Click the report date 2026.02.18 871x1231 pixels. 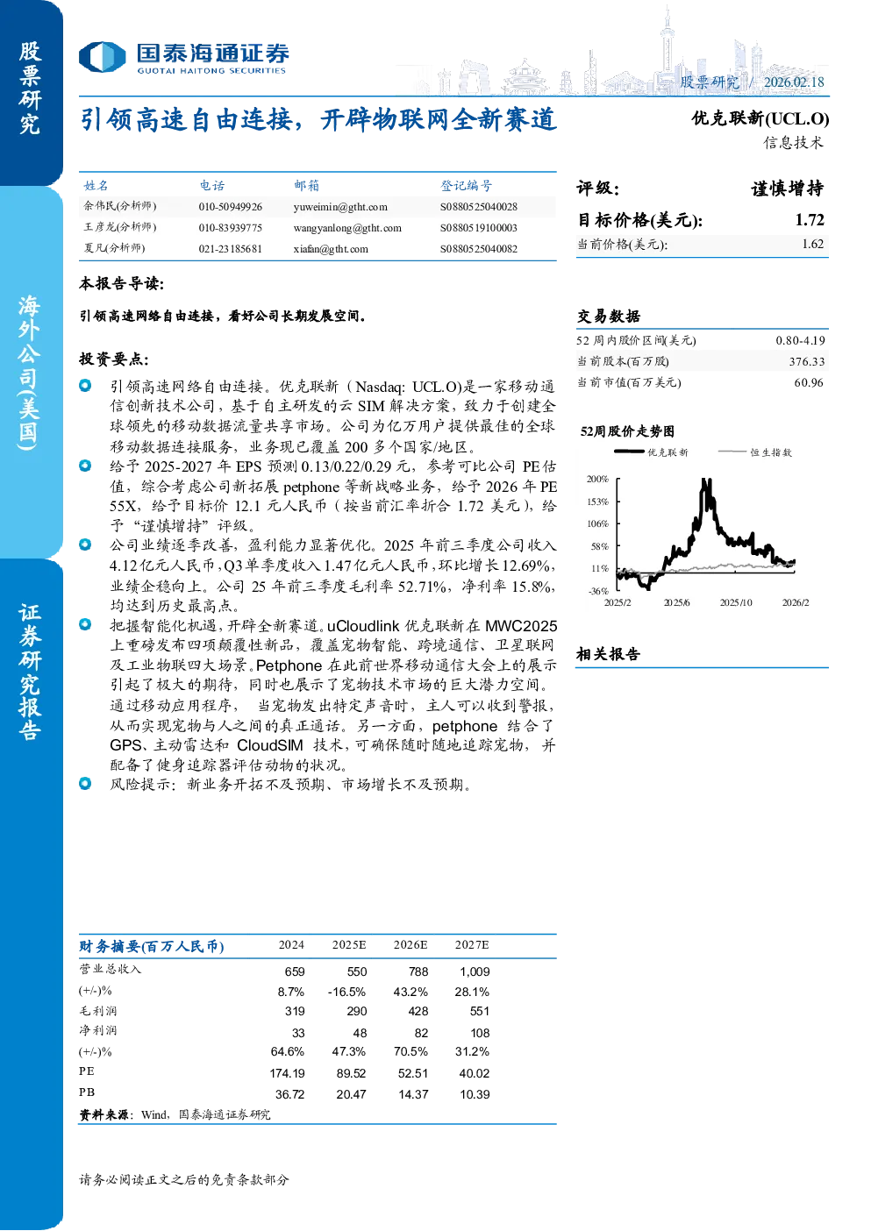[794, 82]
